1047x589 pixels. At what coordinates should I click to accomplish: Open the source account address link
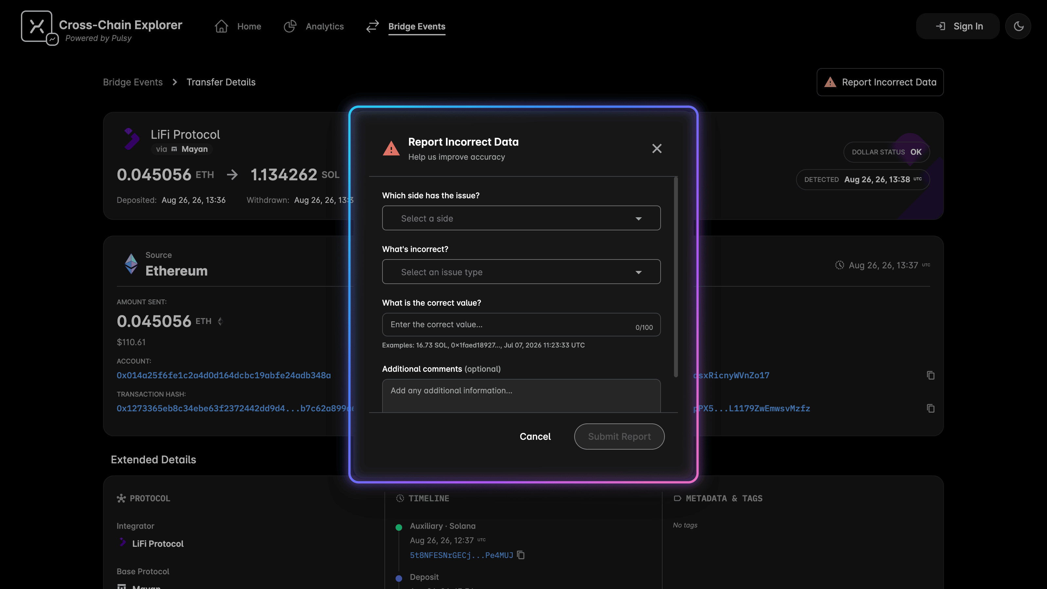pos(223,376)
